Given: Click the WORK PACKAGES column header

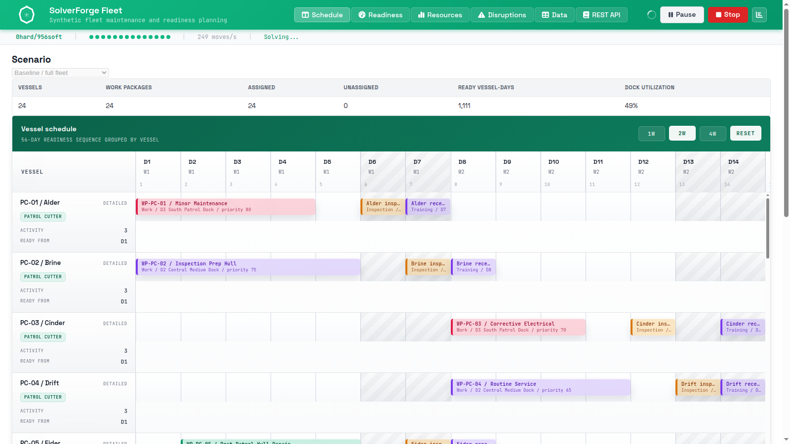Looking at the screenshot, I should click(x=128, y=87).
